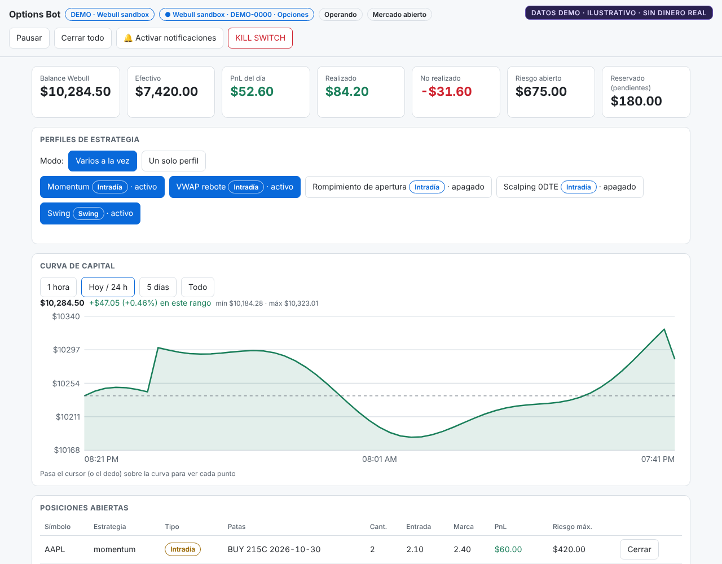Click the $60.00 PnL cell

(508, 549)
